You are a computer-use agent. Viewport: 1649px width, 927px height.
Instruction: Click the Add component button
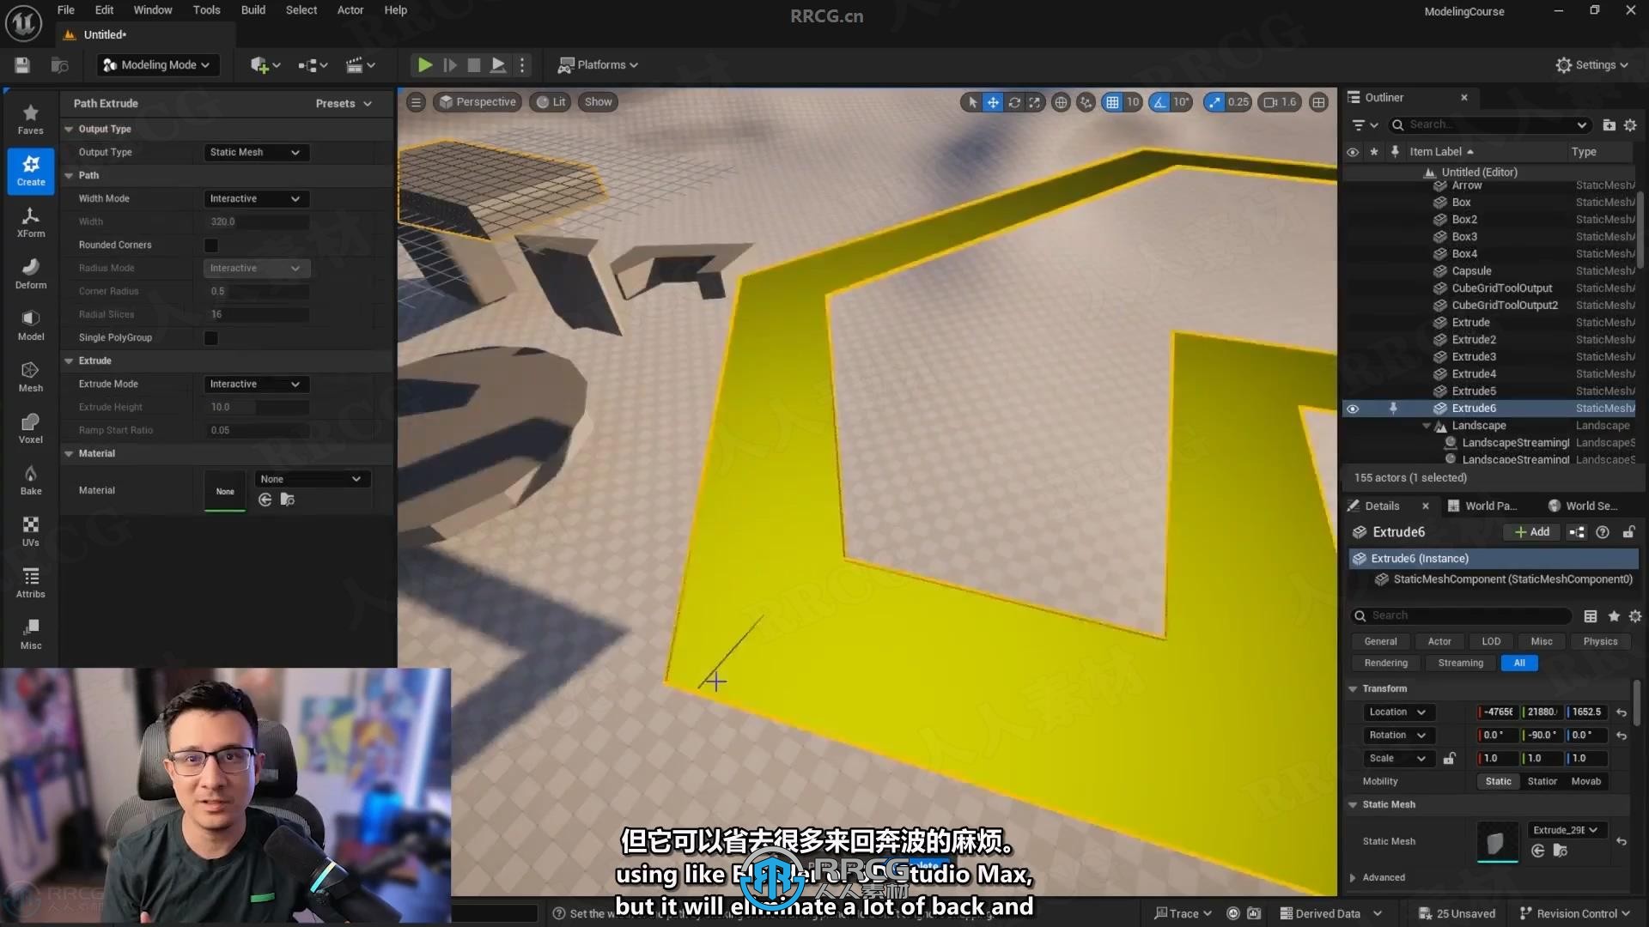(x=1532, y=532)
